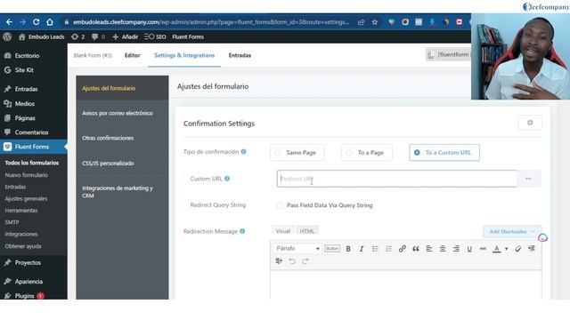Open the Settings & Integrations tab

click(184, 55)
